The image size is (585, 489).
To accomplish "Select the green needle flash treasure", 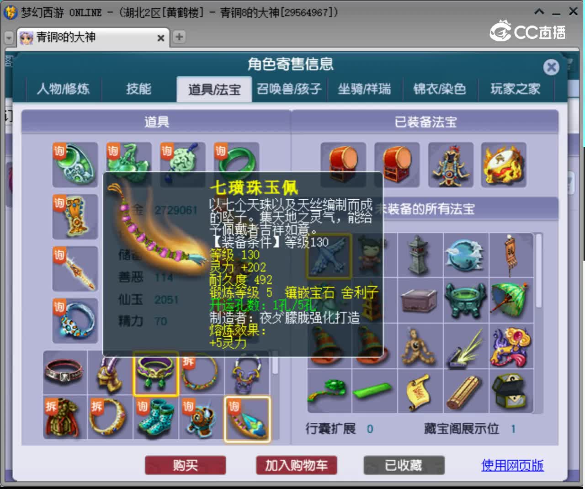I will 466,346.
